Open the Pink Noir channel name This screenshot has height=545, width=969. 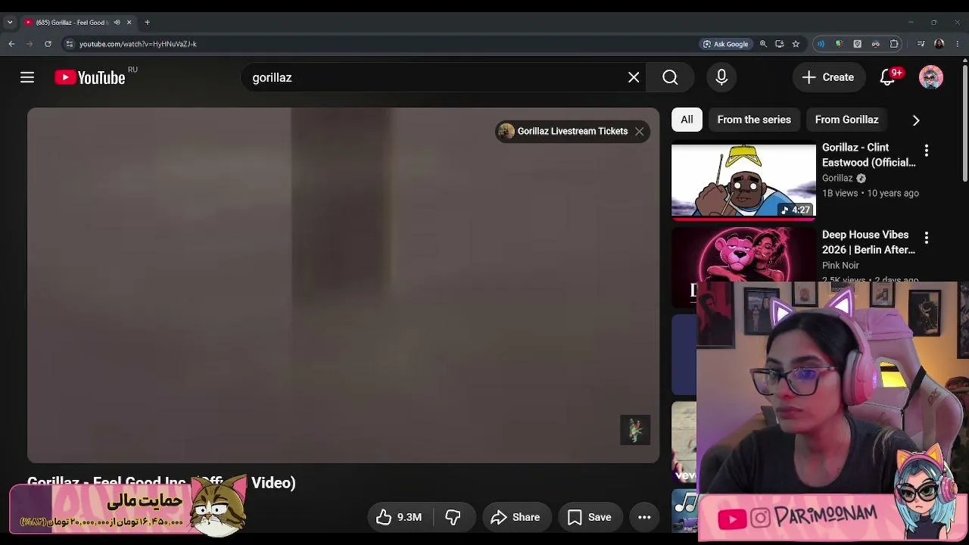pyautogui.click(x=840, y=266)
